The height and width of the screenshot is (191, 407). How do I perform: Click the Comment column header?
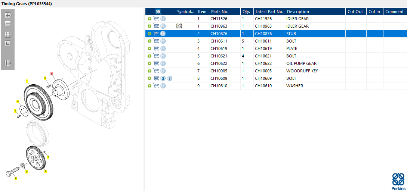pyautogui.click(x=394, y=12)
